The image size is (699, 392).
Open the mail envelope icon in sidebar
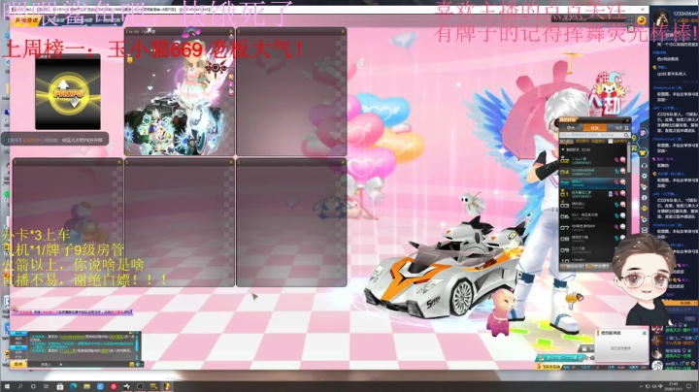pyautogui.click(x=645, y=230)
